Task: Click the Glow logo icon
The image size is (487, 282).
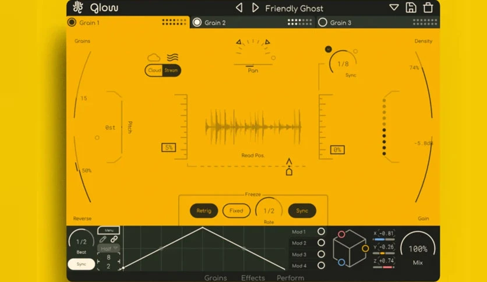Action: [x=77, y=8]
